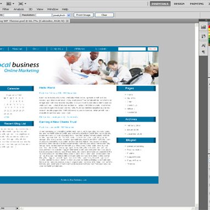Open the Paragraph panel icon
The width and height of the screenshot is (210, 210).
(x=203, y=52)
